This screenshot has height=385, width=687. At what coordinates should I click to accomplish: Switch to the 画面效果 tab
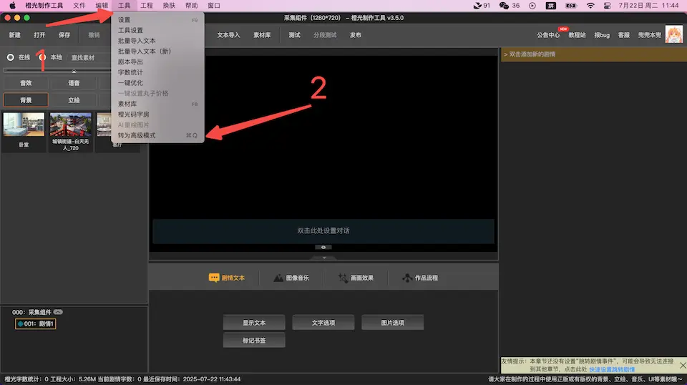click(x=356, y=278)
